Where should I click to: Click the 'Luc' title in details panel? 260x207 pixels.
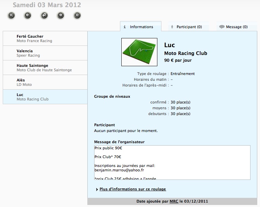point(170,45)
